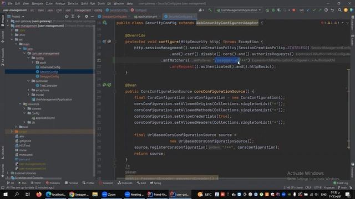Open UserManagementApplication run configuration dropdown
The image size is (355, 199).
tap(239, 10)
